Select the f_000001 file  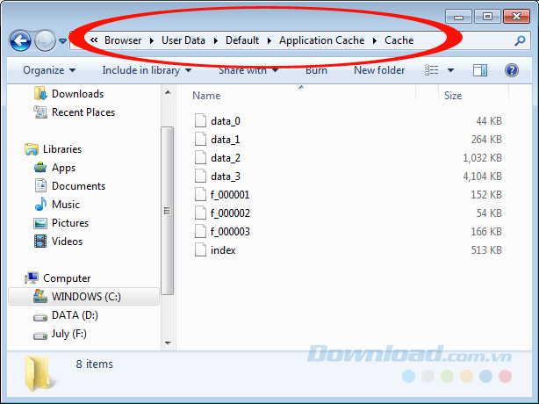point(230,195)
